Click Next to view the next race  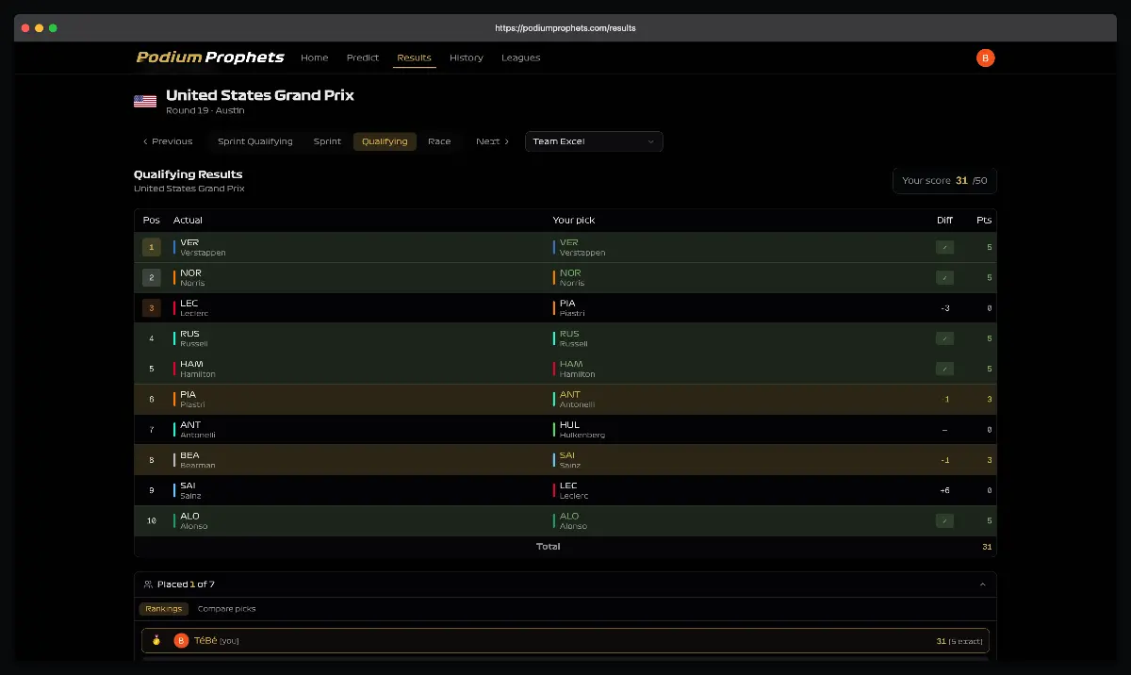[x=491, y=140]
